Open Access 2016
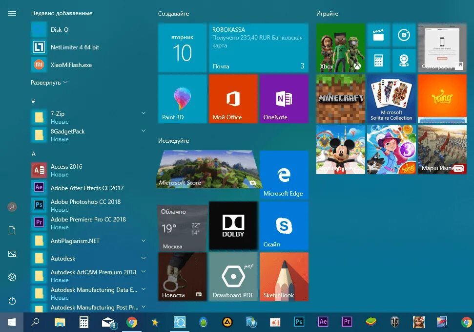474x332 pixels. (88, 170)
